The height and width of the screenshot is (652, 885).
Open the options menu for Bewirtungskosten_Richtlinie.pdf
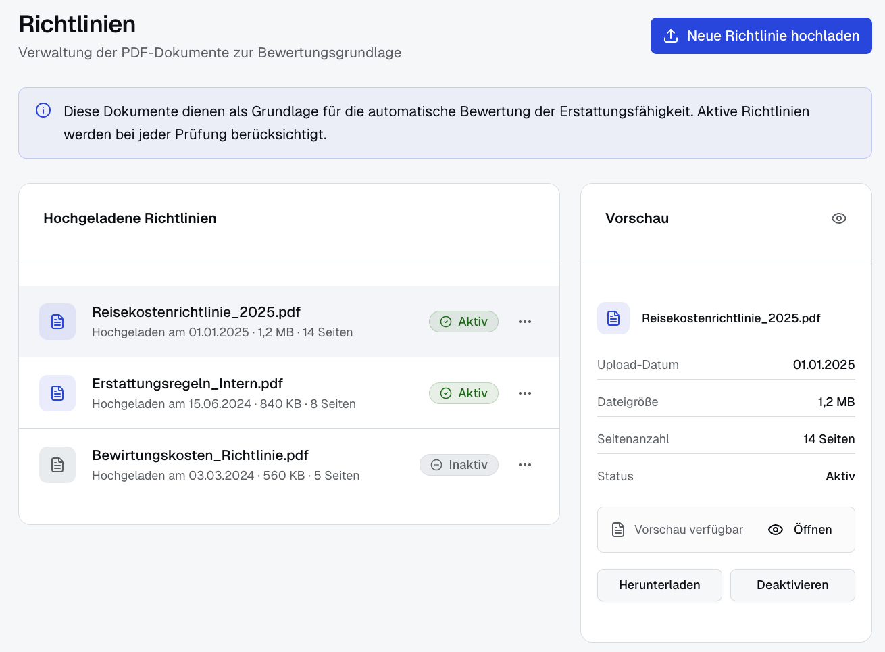coord(525,465)
